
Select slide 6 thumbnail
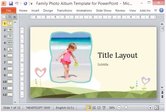(10, 56)
